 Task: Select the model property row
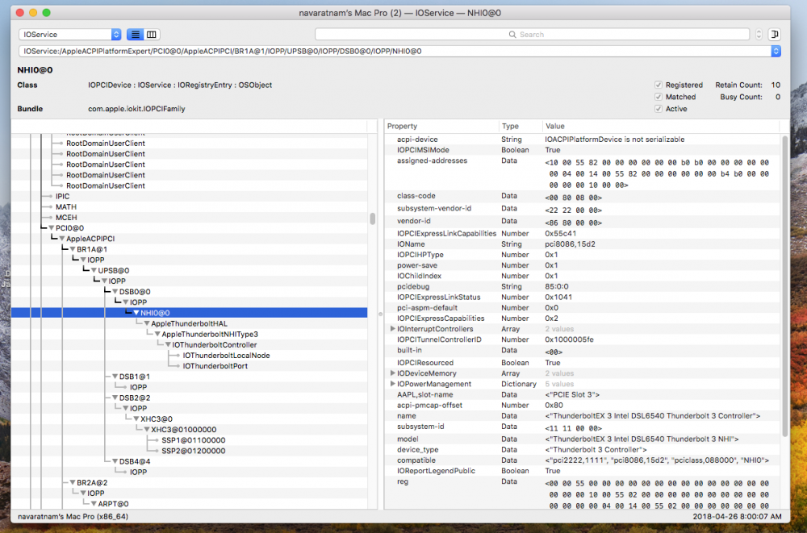coord(582,439)
